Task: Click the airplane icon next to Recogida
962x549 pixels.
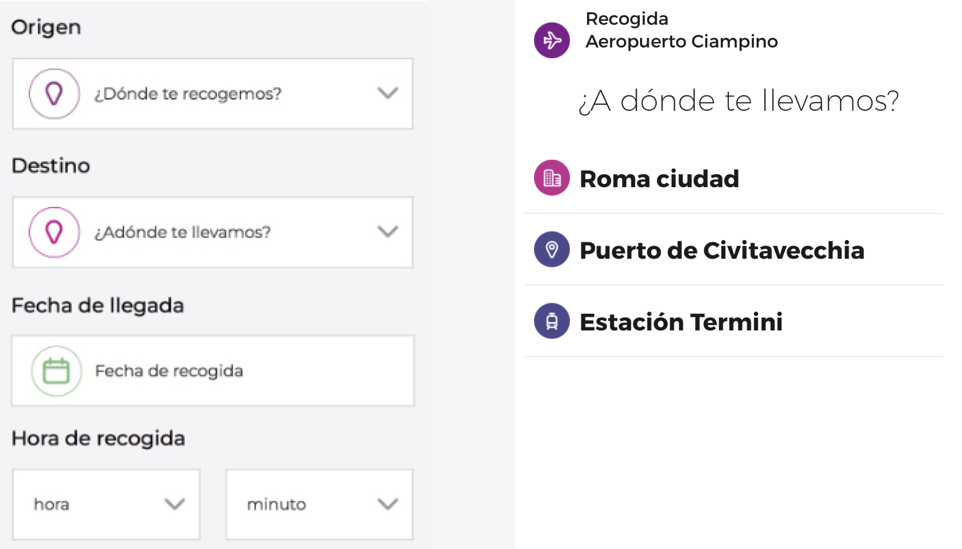Action: [551, 40]
